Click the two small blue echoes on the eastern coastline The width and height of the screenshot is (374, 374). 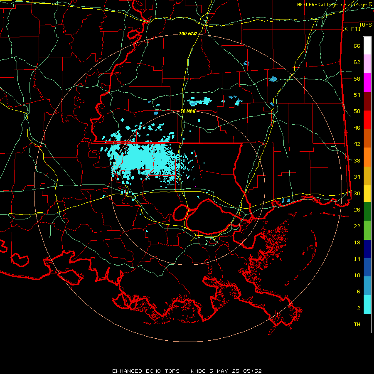(x=286, y=200)
